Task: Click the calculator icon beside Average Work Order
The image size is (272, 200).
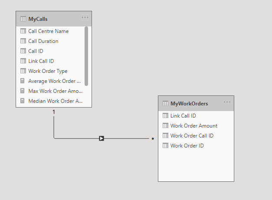Action: (x=23, y=81)
